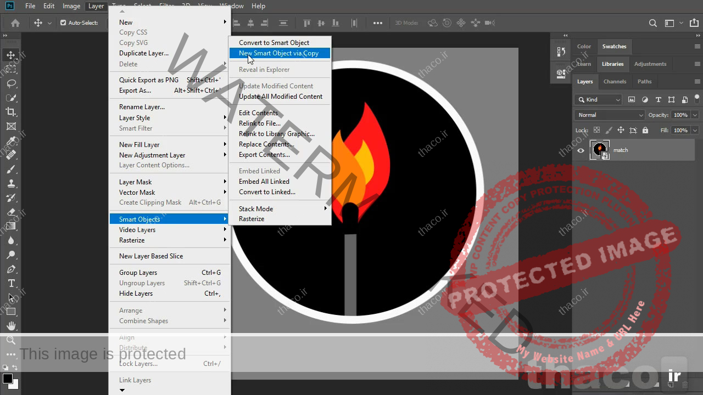Open the Normal blend mode dropdown
This screenshot has width=703, height=395.
[x=610, y=115]
